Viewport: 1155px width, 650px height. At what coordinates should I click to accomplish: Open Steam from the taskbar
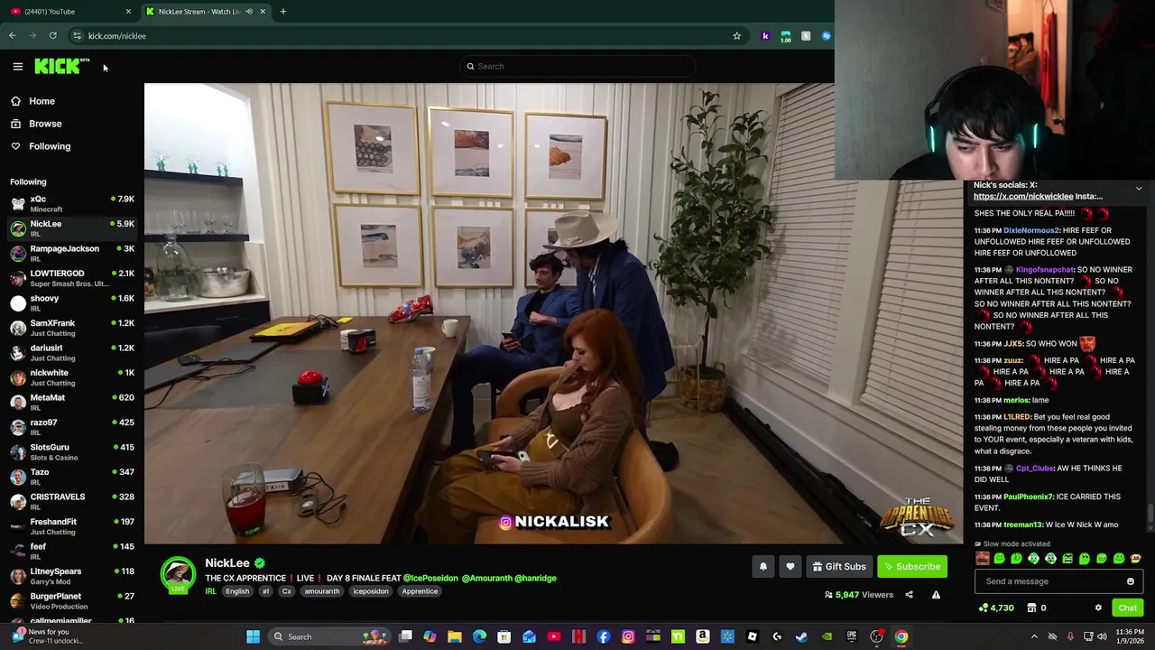click(801, 636)
